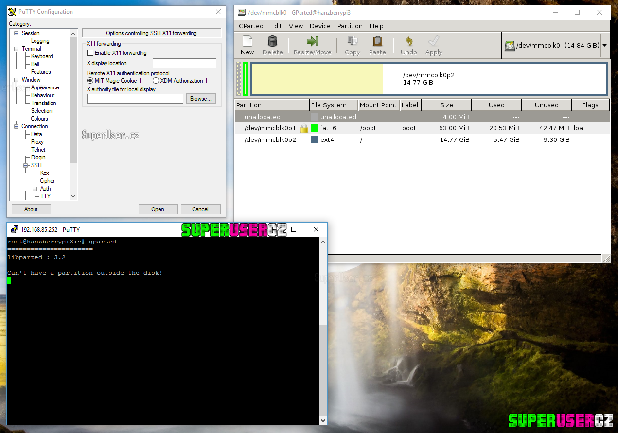Expand the Auth tree node
Viewport: 618px width, 433px height.
[x=35, y=189]
